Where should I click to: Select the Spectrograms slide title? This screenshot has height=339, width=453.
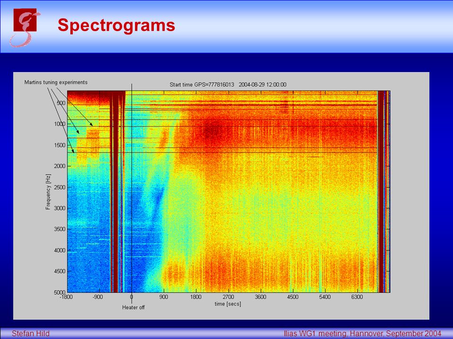coord(117,25)
